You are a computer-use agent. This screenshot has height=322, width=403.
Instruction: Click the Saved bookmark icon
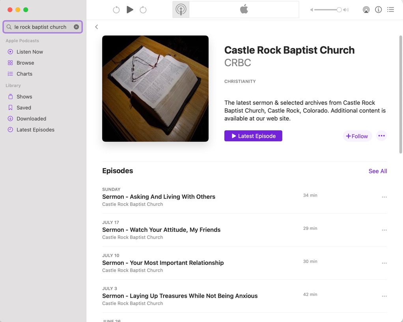pyautogui.click(x=10, y=107)
